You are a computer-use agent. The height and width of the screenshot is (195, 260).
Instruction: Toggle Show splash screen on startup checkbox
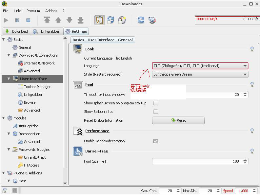(155, 103)
